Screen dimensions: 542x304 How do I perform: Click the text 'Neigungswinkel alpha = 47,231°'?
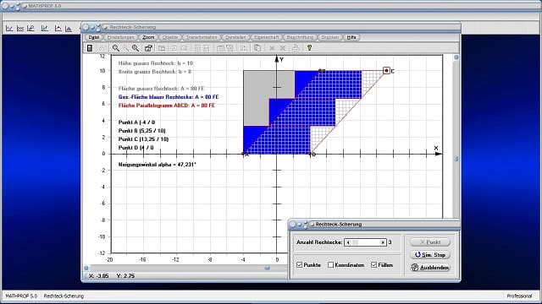coord(158,165)
